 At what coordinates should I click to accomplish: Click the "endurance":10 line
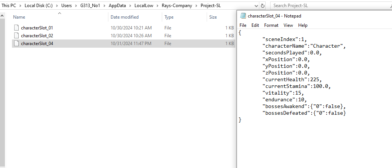pyautogui.click(x=284, y=100)
